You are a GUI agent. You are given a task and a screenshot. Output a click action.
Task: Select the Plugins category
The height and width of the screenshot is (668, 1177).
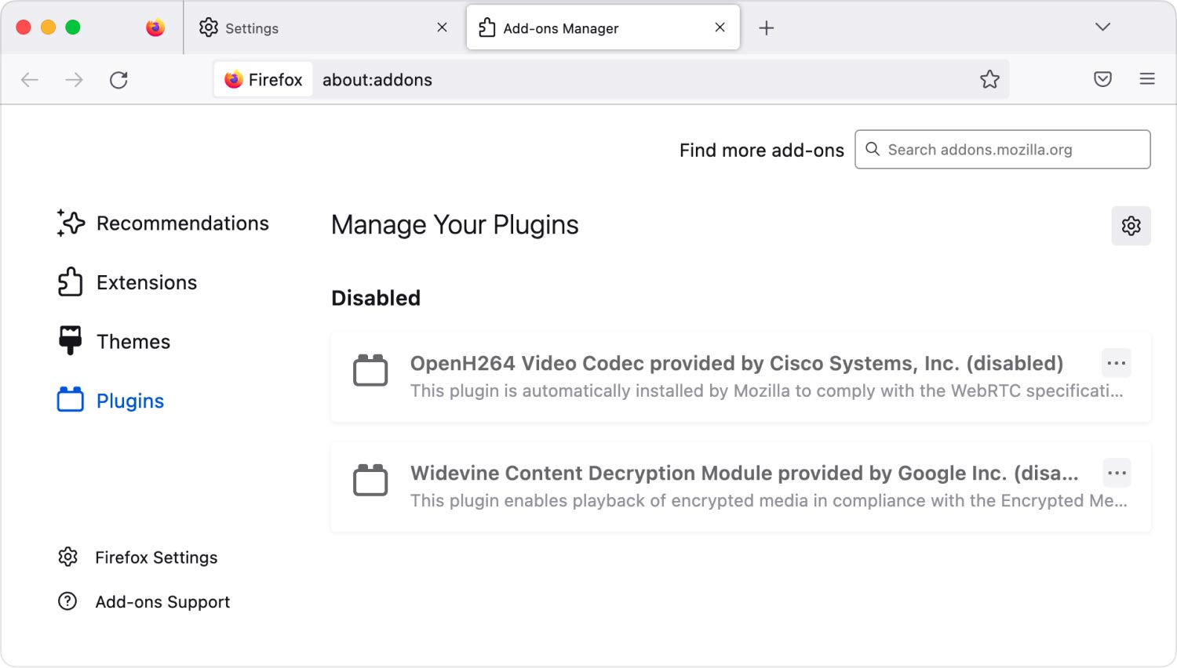[x=111, y=401]
